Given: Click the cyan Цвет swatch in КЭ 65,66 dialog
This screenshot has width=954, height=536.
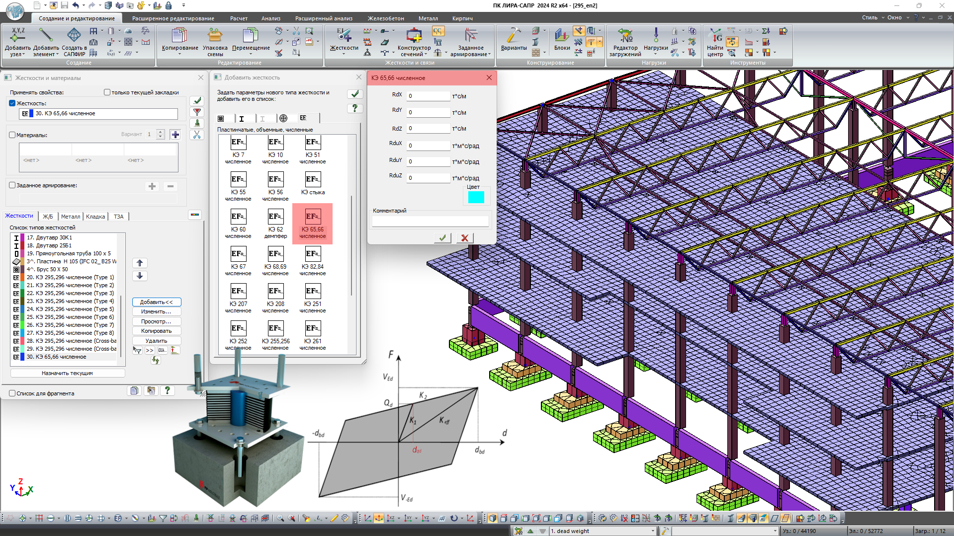Looking at the screenshot, I should (476, 197).
